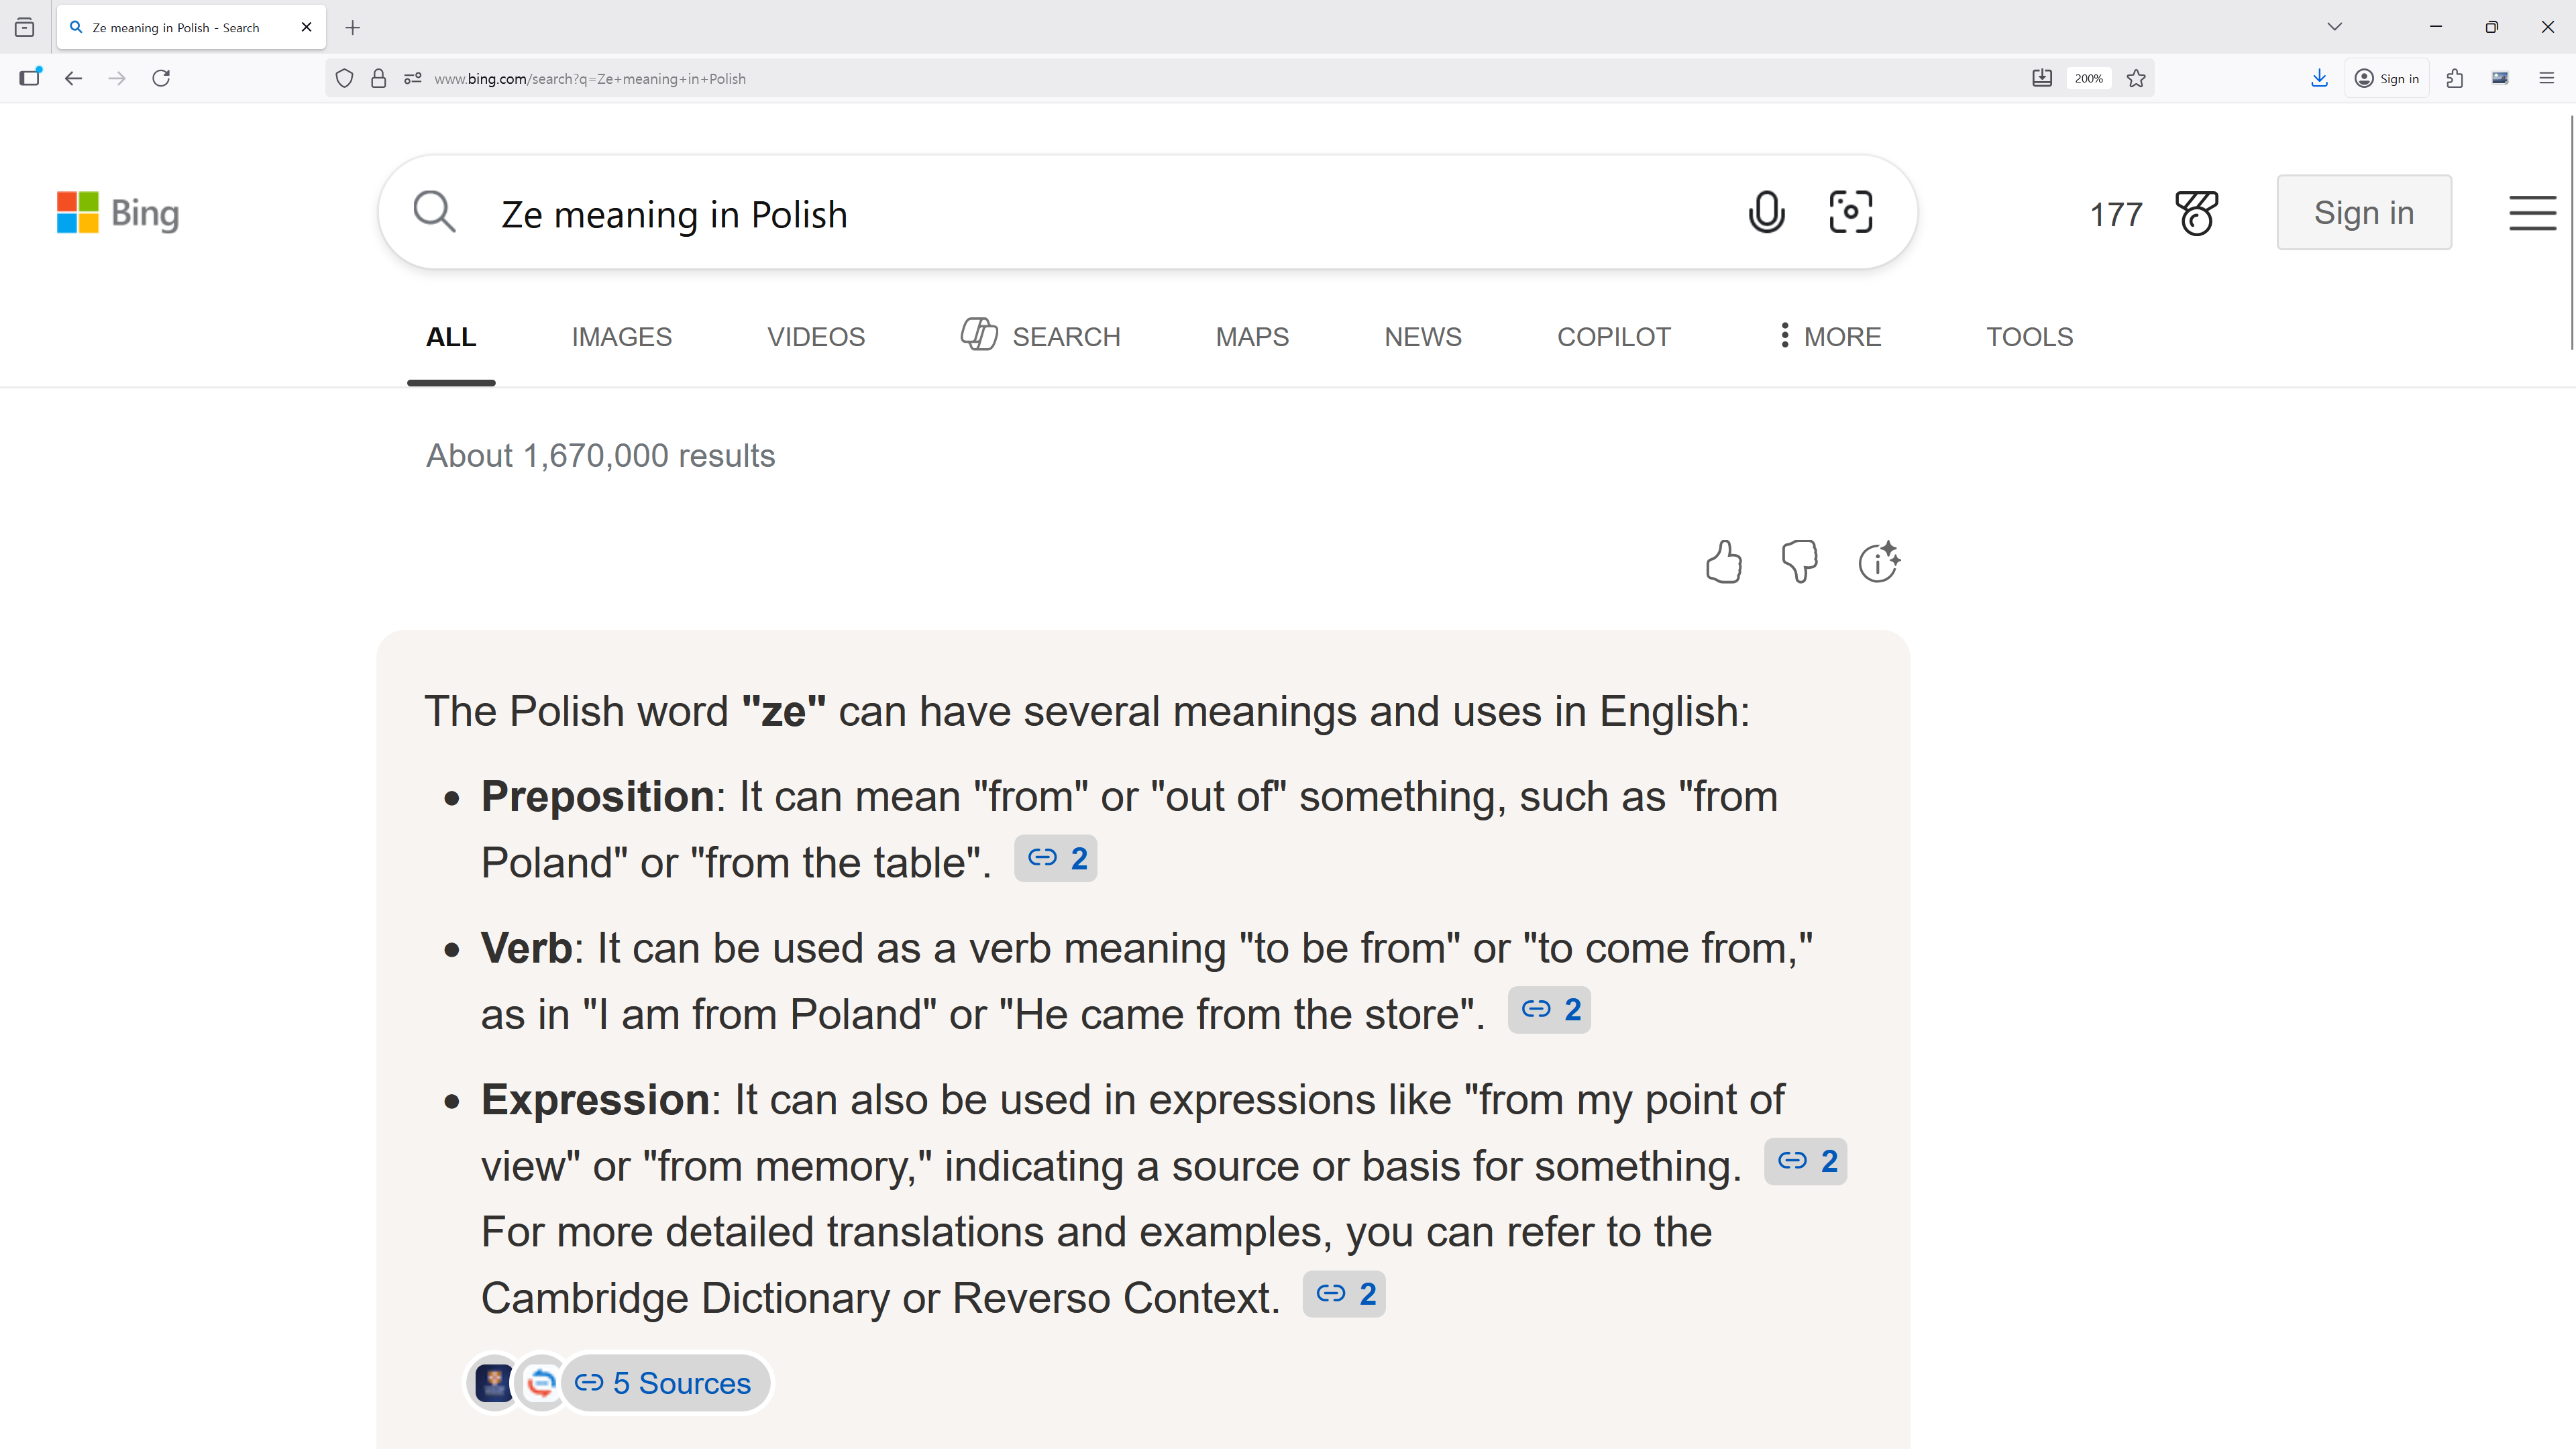Click the magnifier search icon
The width and height of the screenshot is (2576, 1449).
[x=434, y=213]
